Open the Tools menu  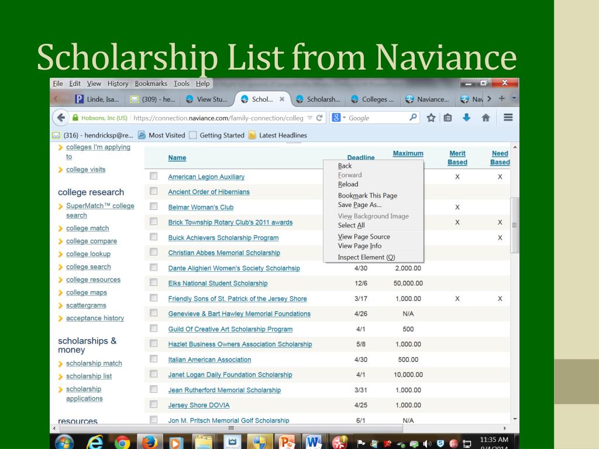(181, 84)
